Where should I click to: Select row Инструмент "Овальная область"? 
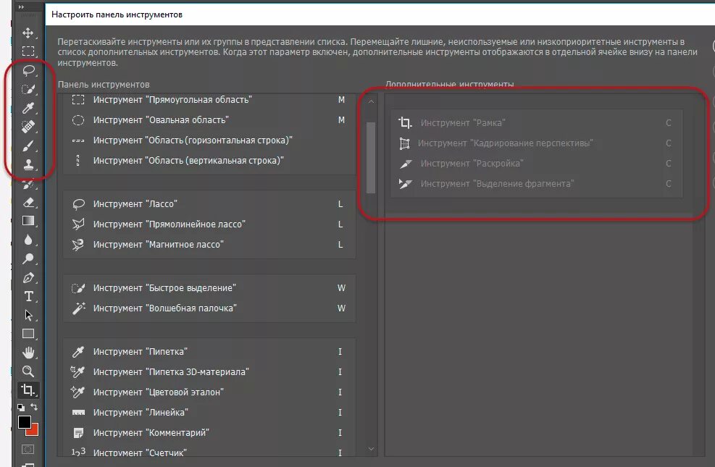pos(209,120)
